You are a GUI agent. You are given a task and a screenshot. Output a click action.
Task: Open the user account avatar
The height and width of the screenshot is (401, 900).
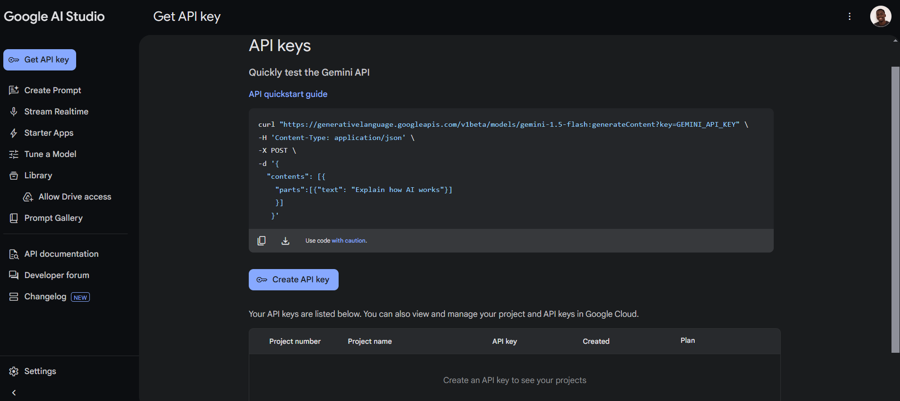[x=881, y=17]
